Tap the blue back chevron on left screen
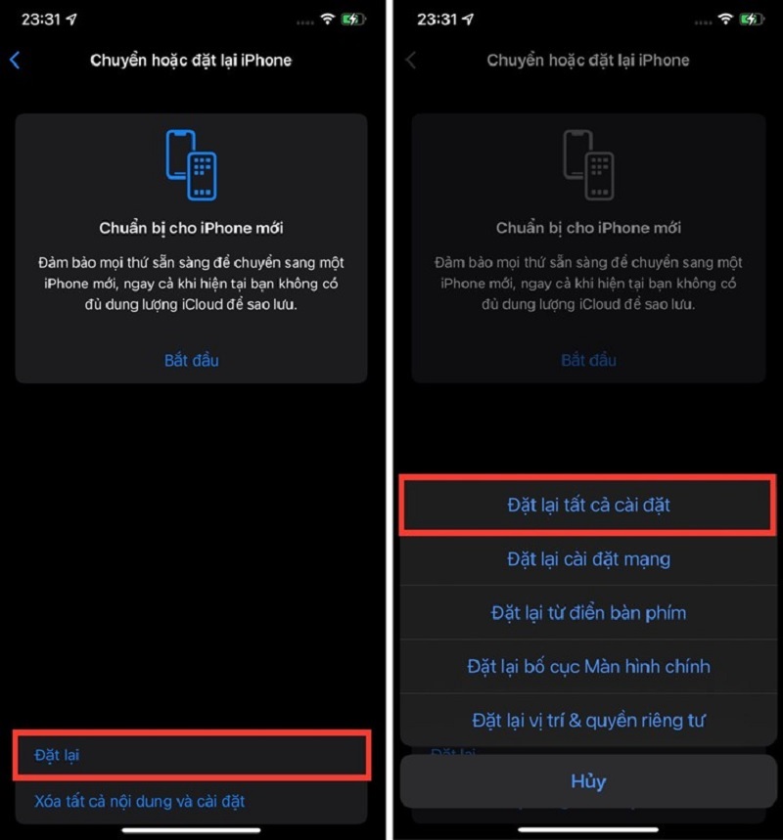The image size is (783, 840). pos(15,60)
